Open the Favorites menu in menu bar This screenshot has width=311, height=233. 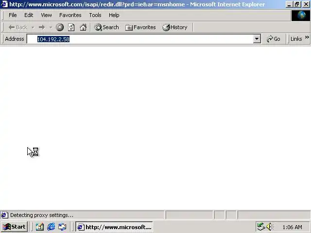click(70, 15)
